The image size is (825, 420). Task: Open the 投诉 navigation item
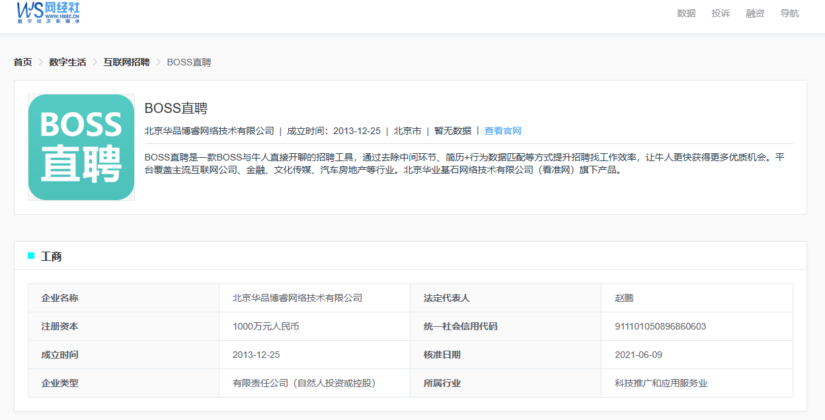pyautogui.click(x=721, y=13)
